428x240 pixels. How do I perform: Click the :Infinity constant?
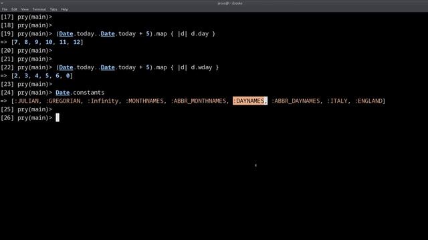[x=102, y=101]
